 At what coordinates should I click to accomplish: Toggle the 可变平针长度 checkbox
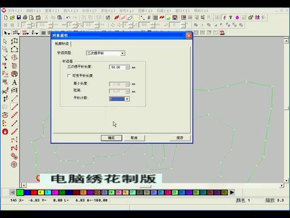click(x=69, y=76)
